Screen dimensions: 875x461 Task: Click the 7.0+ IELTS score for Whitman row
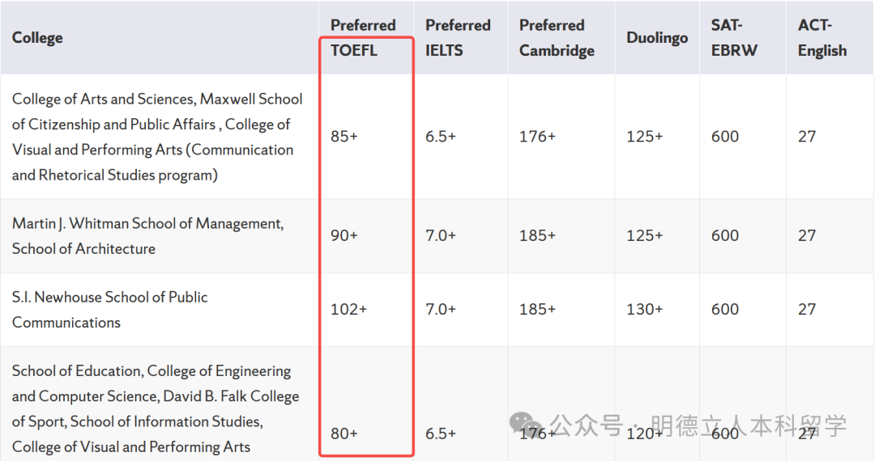pos(441,235)
